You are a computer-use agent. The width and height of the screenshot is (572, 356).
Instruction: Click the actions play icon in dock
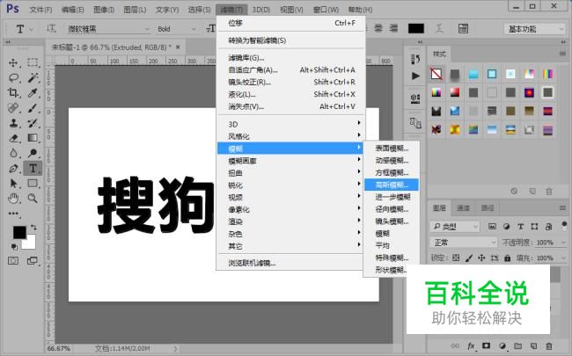(415, 76)
